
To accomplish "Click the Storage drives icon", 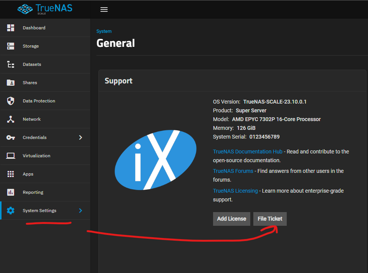I will [x=11, y=46].
